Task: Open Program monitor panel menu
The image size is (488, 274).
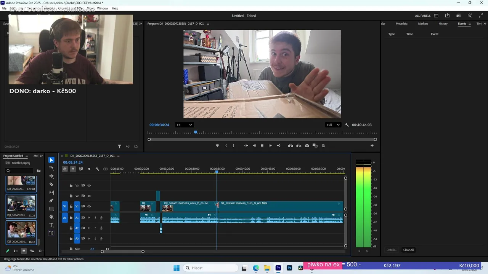Action: (208, 24)
